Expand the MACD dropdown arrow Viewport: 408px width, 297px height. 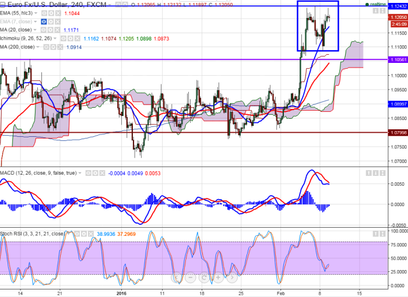coord(80,173)
